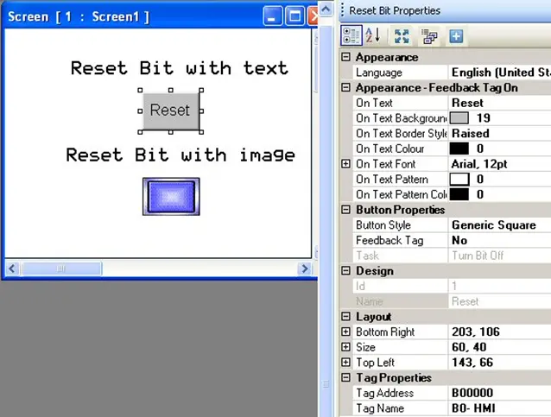The width and height of the screenshot is (551, 417).
Task: Expand the On Text Font property
Action: 345,164
